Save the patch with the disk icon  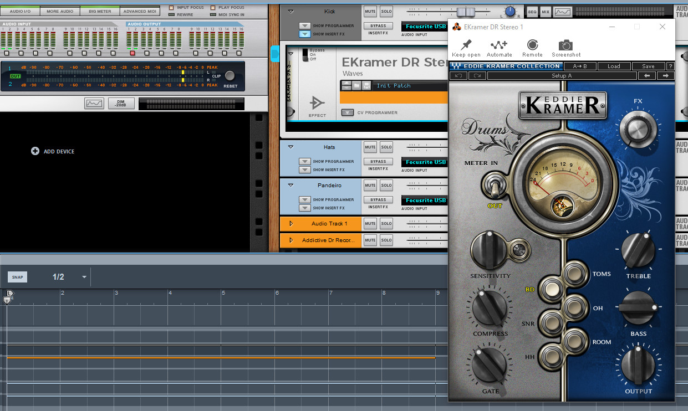[366, 85]
